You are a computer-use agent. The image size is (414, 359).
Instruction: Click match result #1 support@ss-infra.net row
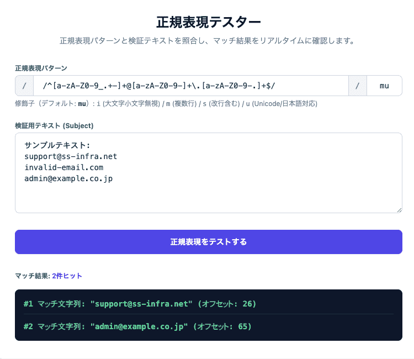[209, 304]
